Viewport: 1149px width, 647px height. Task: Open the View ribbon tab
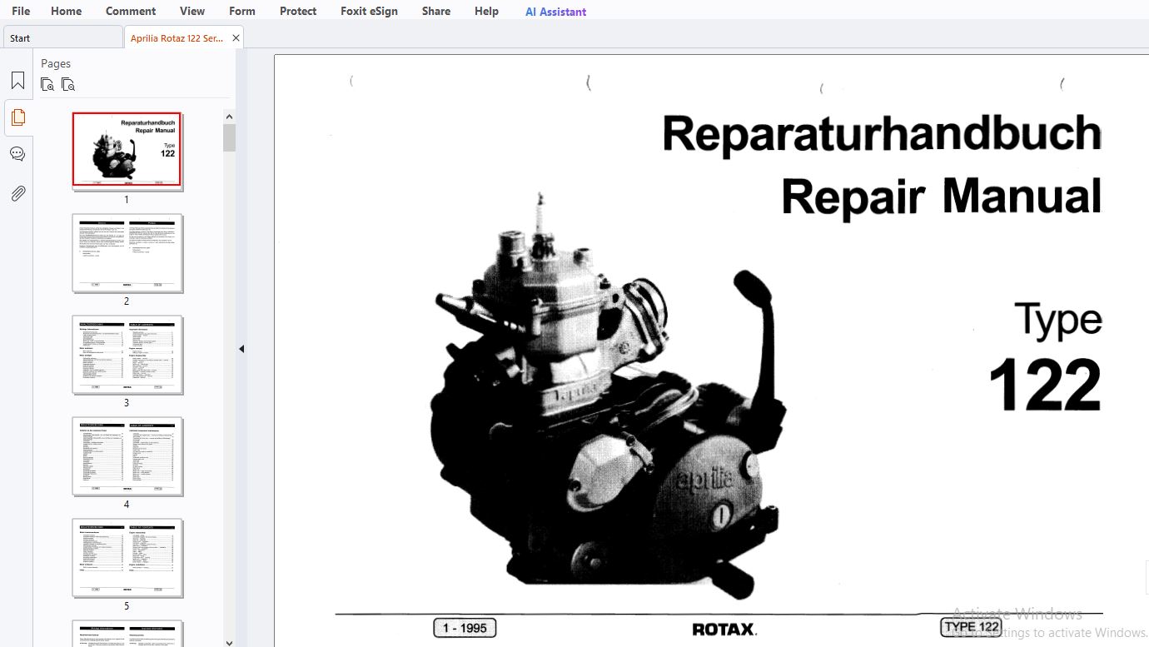tap(192, 11)
